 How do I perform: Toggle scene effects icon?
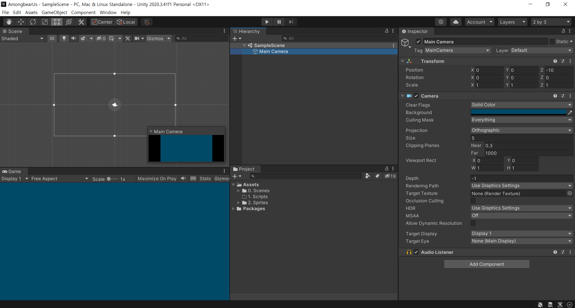pos(83,38)
